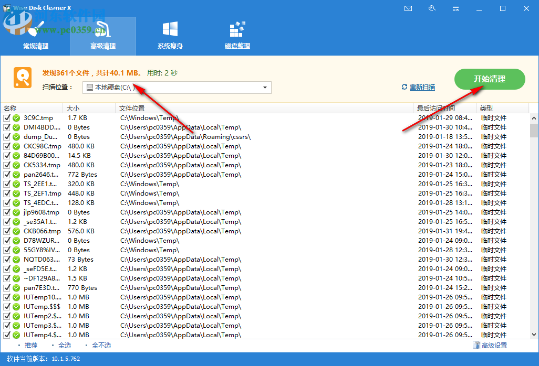Click the vertical scrollbar thumb

coord(534,131)
